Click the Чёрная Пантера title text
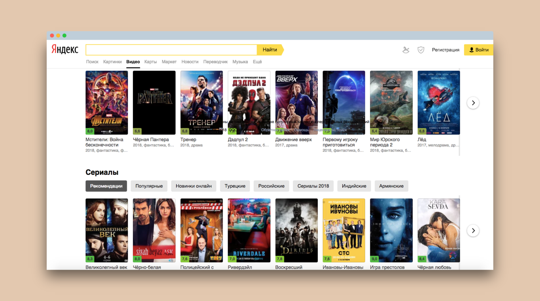The image size is (540, 301). pos(151,140)
